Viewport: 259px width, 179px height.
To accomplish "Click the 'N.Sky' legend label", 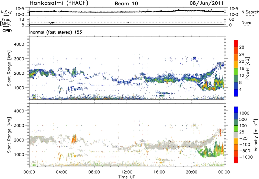I will coord(6,12).
